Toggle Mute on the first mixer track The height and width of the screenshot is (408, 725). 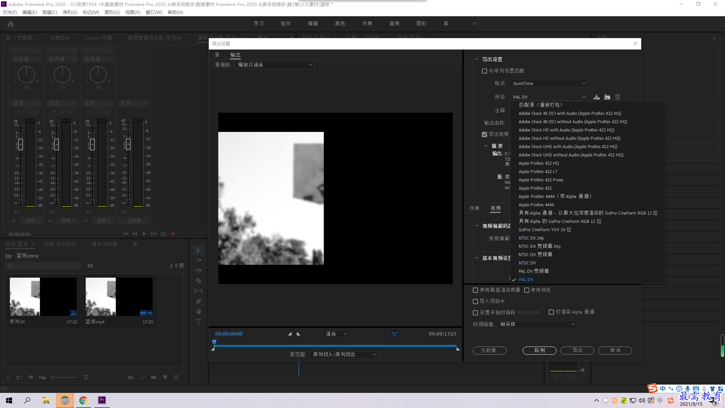point(18,112)
